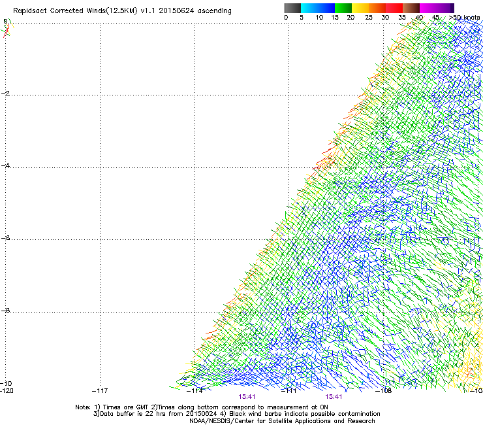Screen dimensions: 483x425
Task: Click the 15:41 time between -111 and -108
Action: (334, 397)
